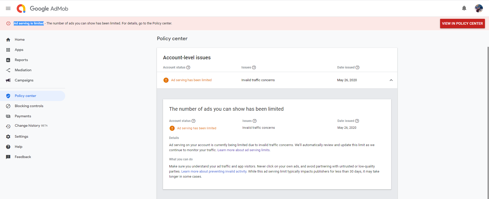Click the Mediation branch icon
489x199 pixels.
(x=8, y=70)
